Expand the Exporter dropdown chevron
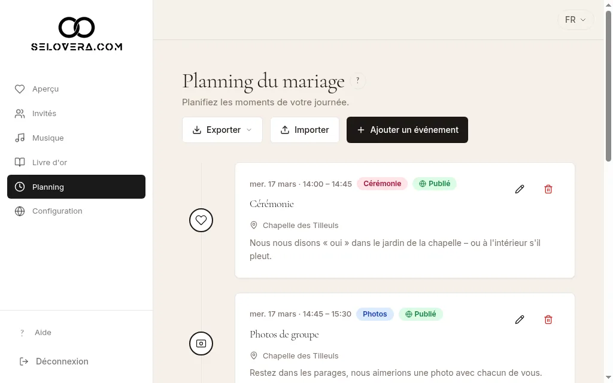This screenshot has height=383, width=613. tap(249, 130)
